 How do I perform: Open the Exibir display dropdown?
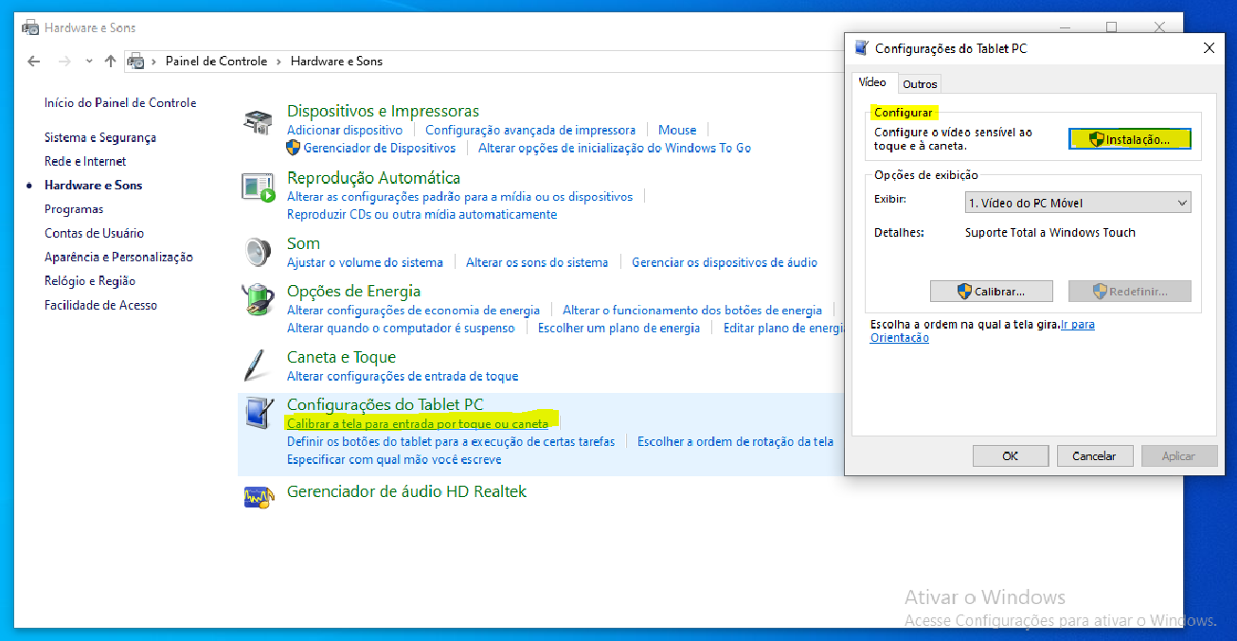(1077, 203)
